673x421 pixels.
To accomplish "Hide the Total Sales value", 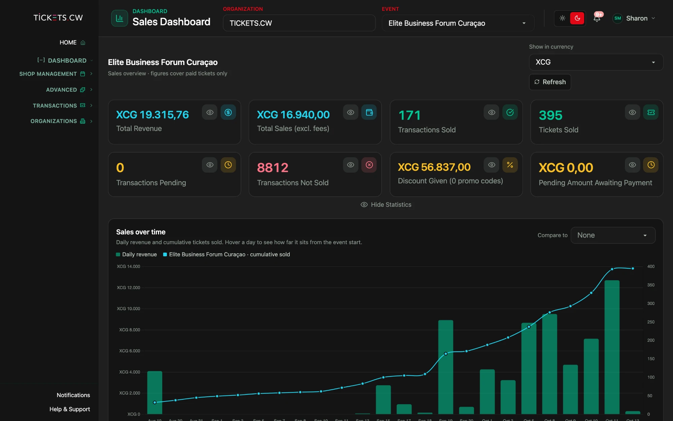I will click(351, 112).
